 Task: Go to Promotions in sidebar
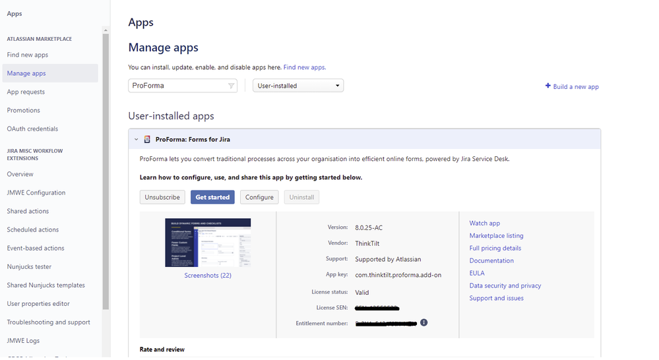click(x=23, y=110)
